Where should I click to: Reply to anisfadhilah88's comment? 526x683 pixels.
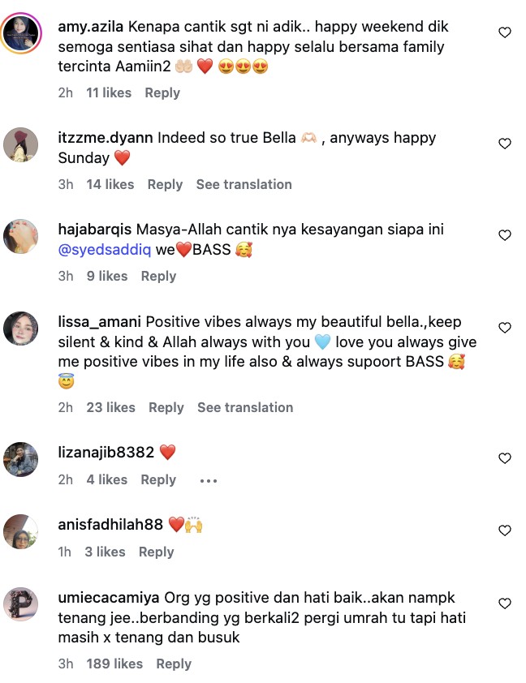pos(156,552)
